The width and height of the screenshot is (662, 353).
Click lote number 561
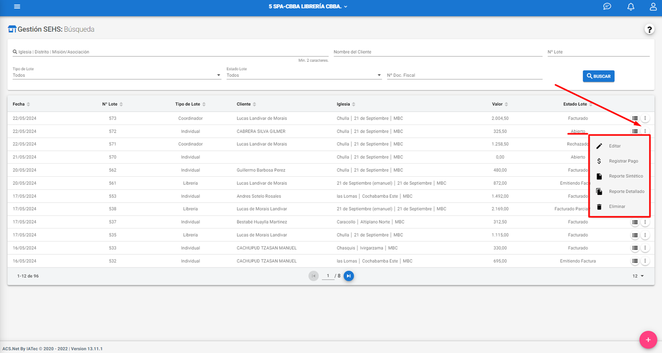[113, 183]
